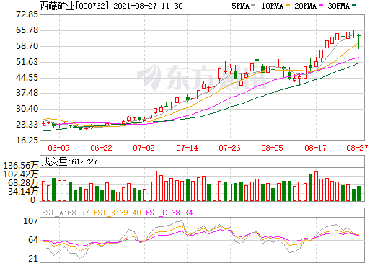Select the 20PMA legend label

tap(305, 6)
